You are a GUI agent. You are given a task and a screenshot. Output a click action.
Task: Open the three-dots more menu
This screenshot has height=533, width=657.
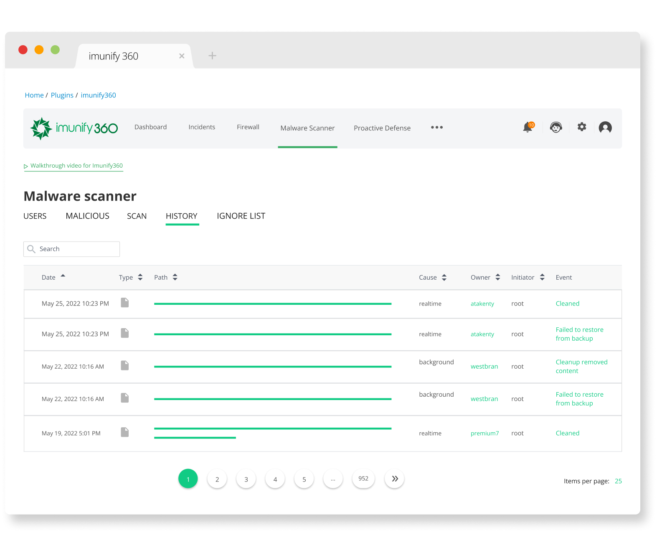point(437,127)
